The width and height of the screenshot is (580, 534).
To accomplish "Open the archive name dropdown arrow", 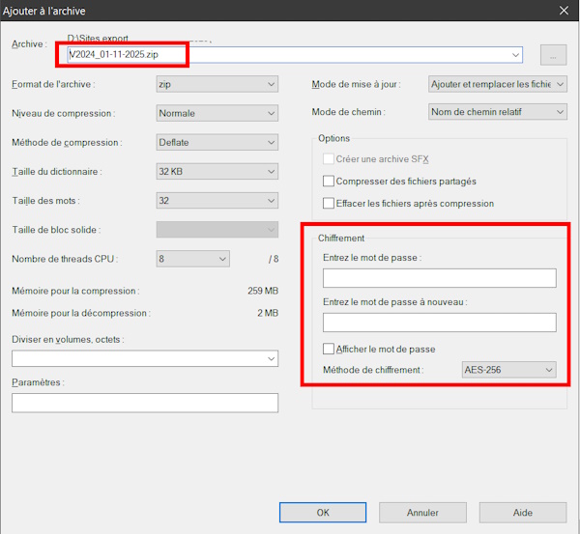I will [x=514, y=55].
